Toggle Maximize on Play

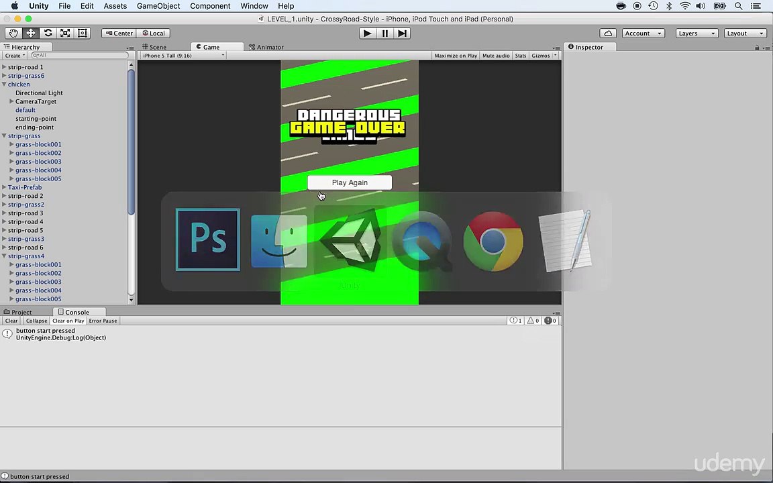pos(456,56)
